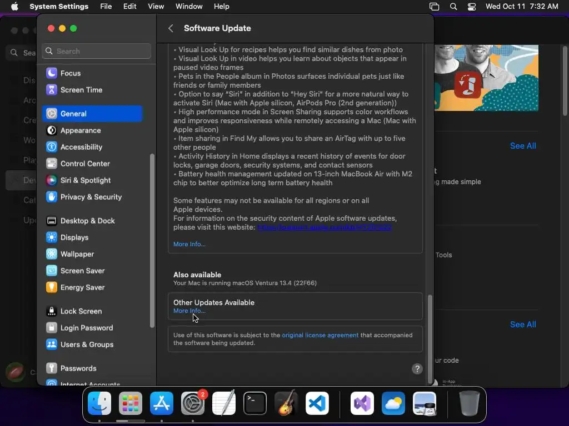Image resolution: width=569 pixels, height=426 pixels.
Task: Open Screen Time hourglass icon
Action: [x=52, y=90]
